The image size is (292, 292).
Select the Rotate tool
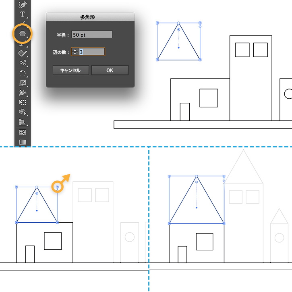(23, 73)
